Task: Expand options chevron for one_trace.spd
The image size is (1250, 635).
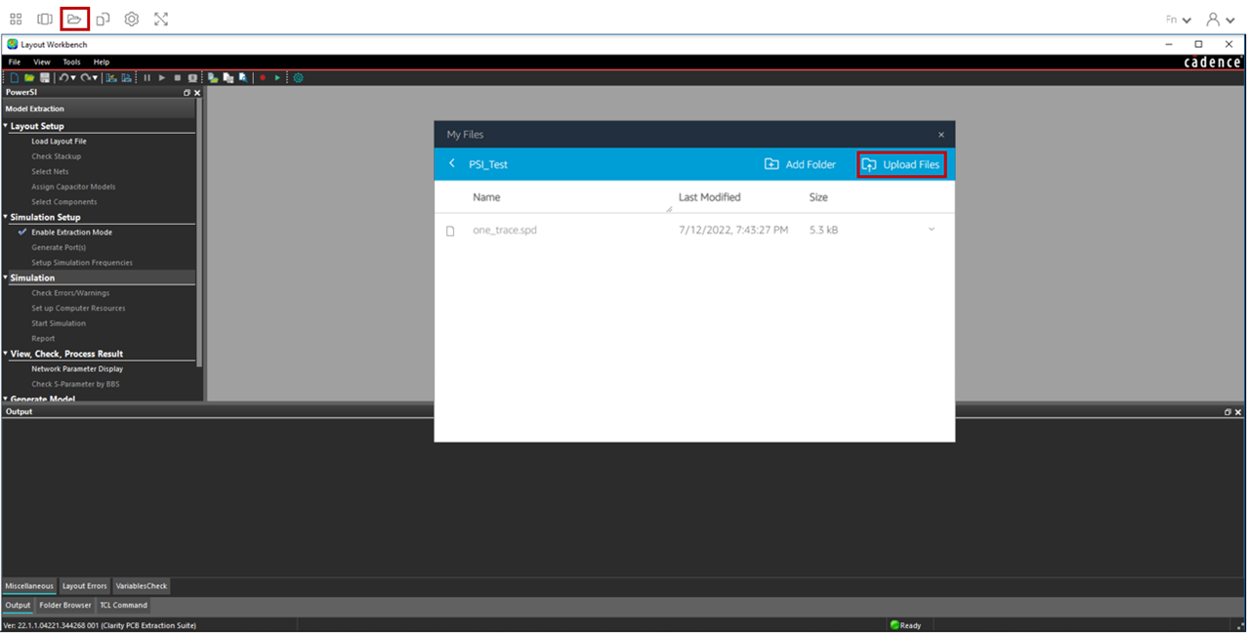Action: point(931,230)
